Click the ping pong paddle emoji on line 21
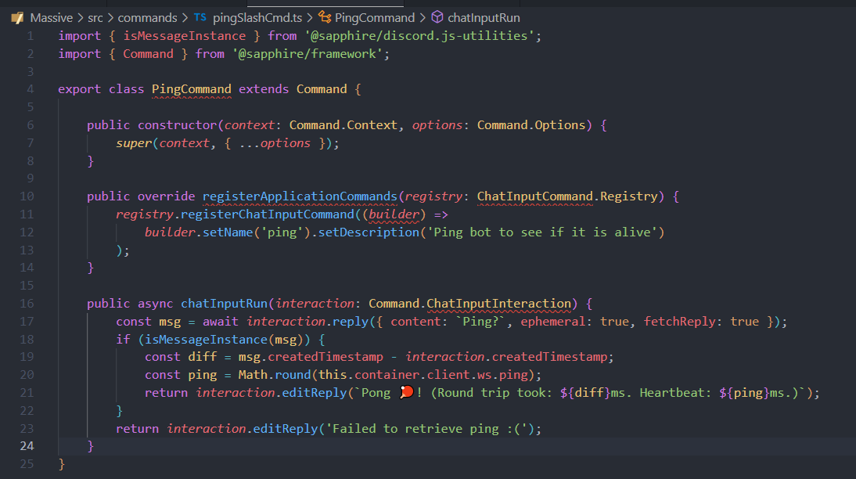Image resolution: width=856 pixels, height=479 pixels. click(x=407, y=392)
